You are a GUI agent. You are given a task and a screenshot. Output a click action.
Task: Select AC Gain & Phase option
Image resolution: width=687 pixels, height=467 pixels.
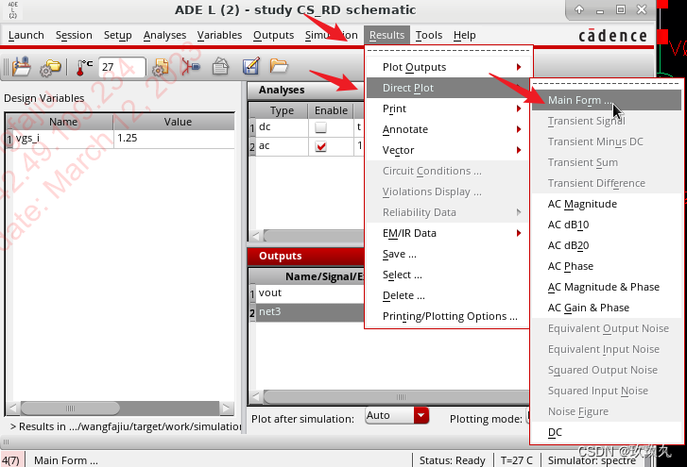pyautogui.click(x=607, y=308)
